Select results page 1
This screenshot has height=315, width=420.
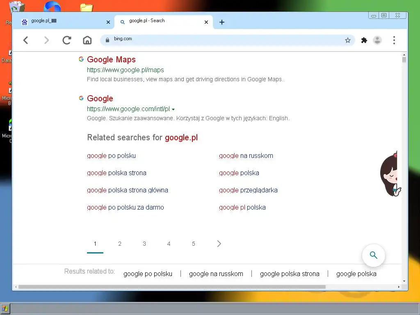(x=95, y=244)
